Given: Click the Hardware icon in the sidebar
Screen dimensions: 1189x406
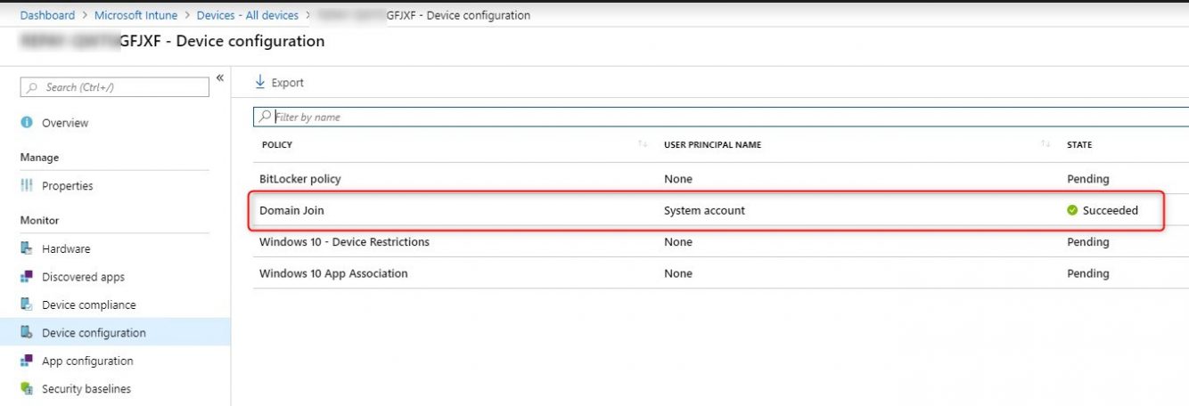Looking at the screenshot, I should (27, 249).
